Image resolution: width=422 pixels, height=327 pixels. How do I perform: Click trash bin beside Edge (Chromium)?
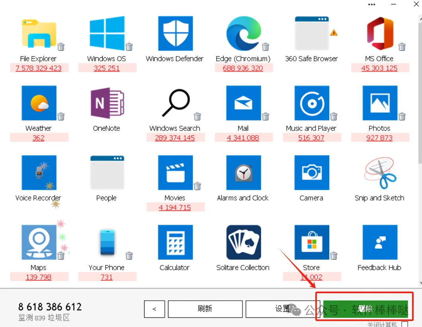(x=266, y=47)
